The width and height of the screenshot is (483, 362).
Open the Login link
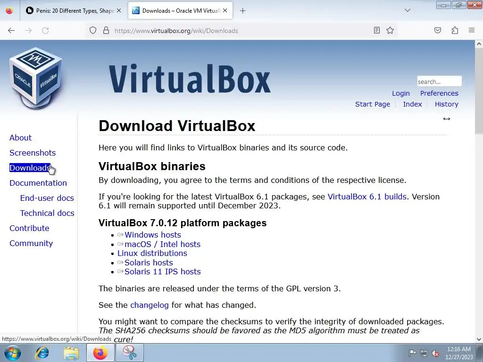[x=401, y=93]
